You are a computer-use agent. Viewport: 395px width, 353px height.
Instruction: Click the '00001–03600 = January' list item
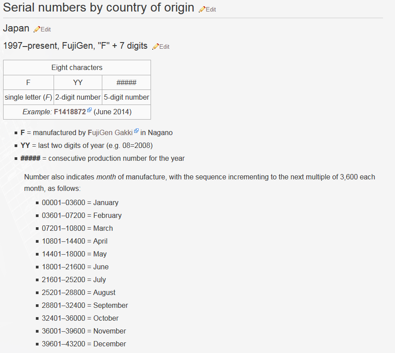[80, 202]
